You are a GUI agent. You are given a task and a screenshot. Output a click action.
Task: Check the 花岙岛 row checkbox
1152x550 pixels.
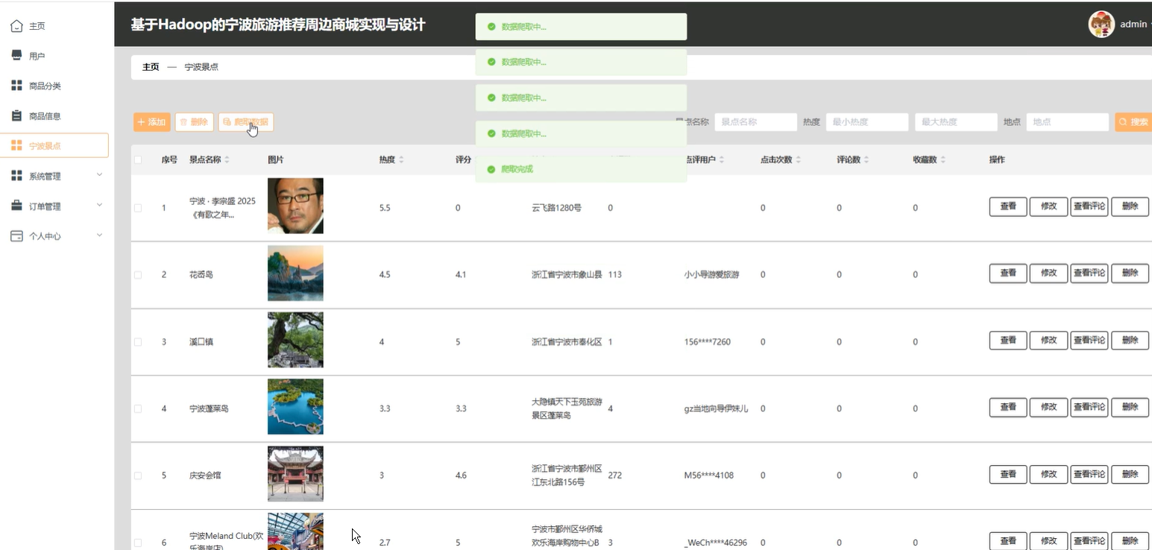tap(138, 275)
